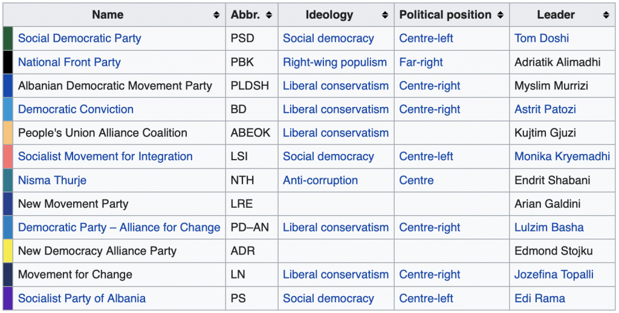The width and height of the screenshot is (619, 313).
Task: Open Jozefina Topalli leader link
Action: click(554, 275)
